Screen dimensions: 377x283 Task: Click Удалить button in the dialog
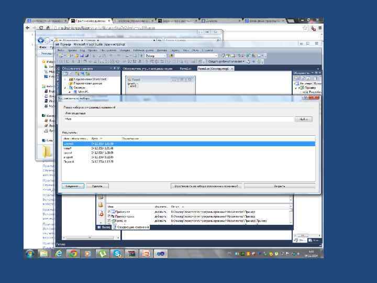(x=97, y=186)
